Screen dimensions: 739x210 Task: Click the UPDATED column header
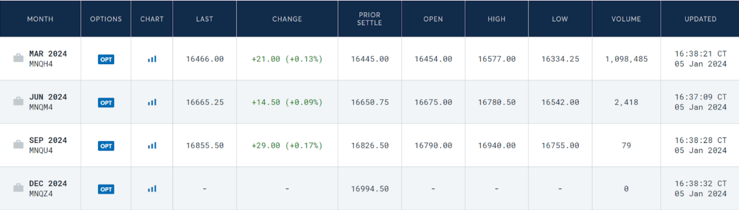[700, 19]
